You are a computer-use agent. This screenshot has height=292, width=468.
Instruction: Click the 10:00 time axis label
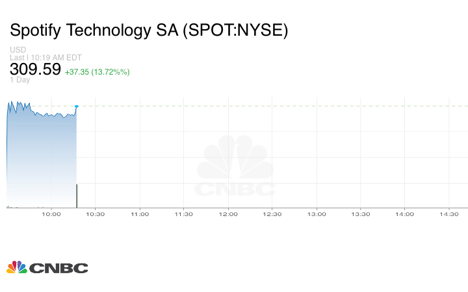point(51,213)
